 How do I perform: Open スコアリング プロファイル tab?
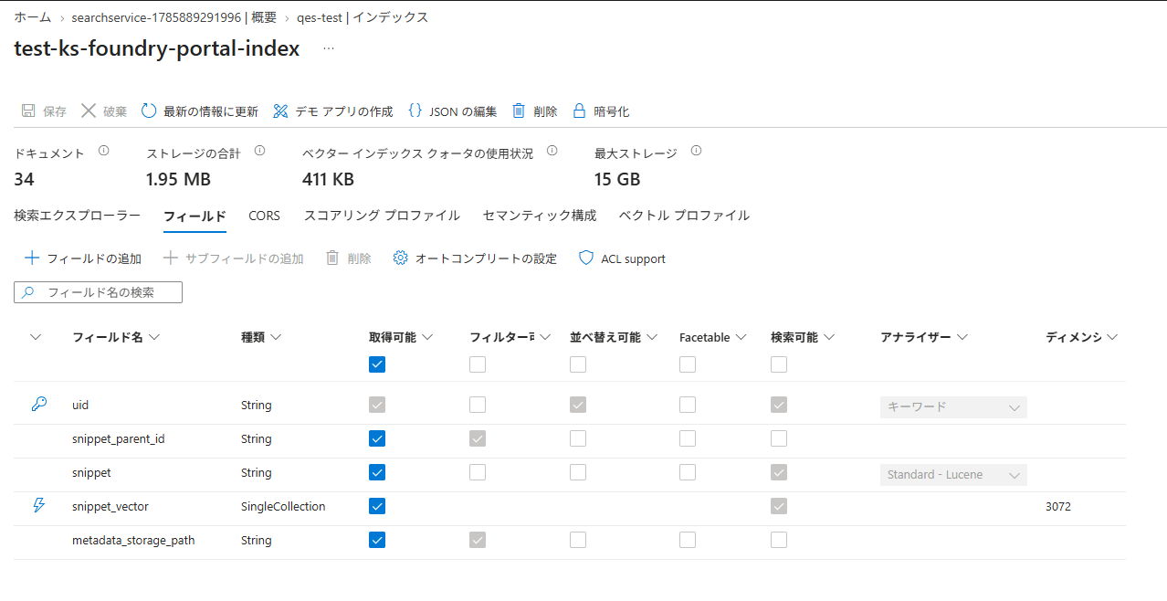click(382, 216)
